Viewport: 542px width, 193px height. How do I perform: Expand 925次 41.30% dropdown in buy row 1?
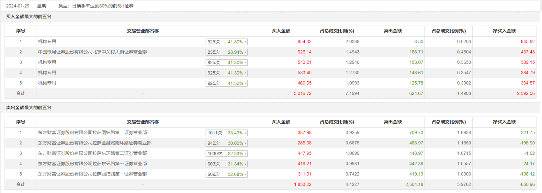[245, 42]
